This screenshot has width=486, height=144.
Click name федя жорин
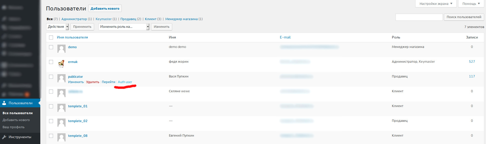click(179, 62)
